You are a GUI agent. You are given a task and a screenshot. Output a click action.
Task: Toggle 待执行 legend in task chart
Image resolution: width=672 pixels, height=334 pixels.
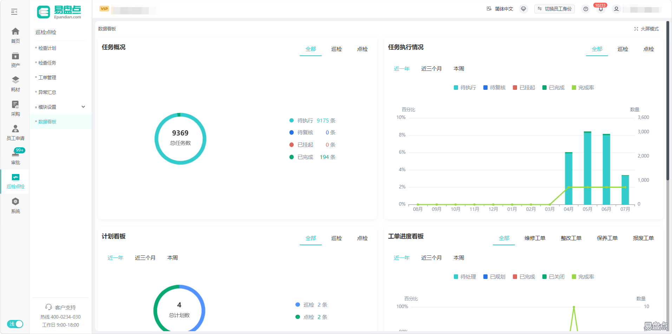(x=465, y=88)
